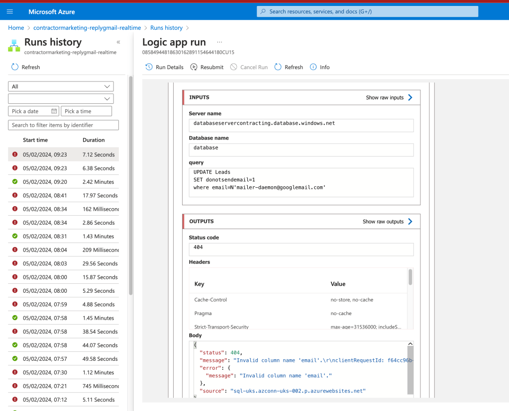Image resolution: width=509 pixels, height=411 pixels.
Task: Click the search magnifier icon
Action: [263, 11]
